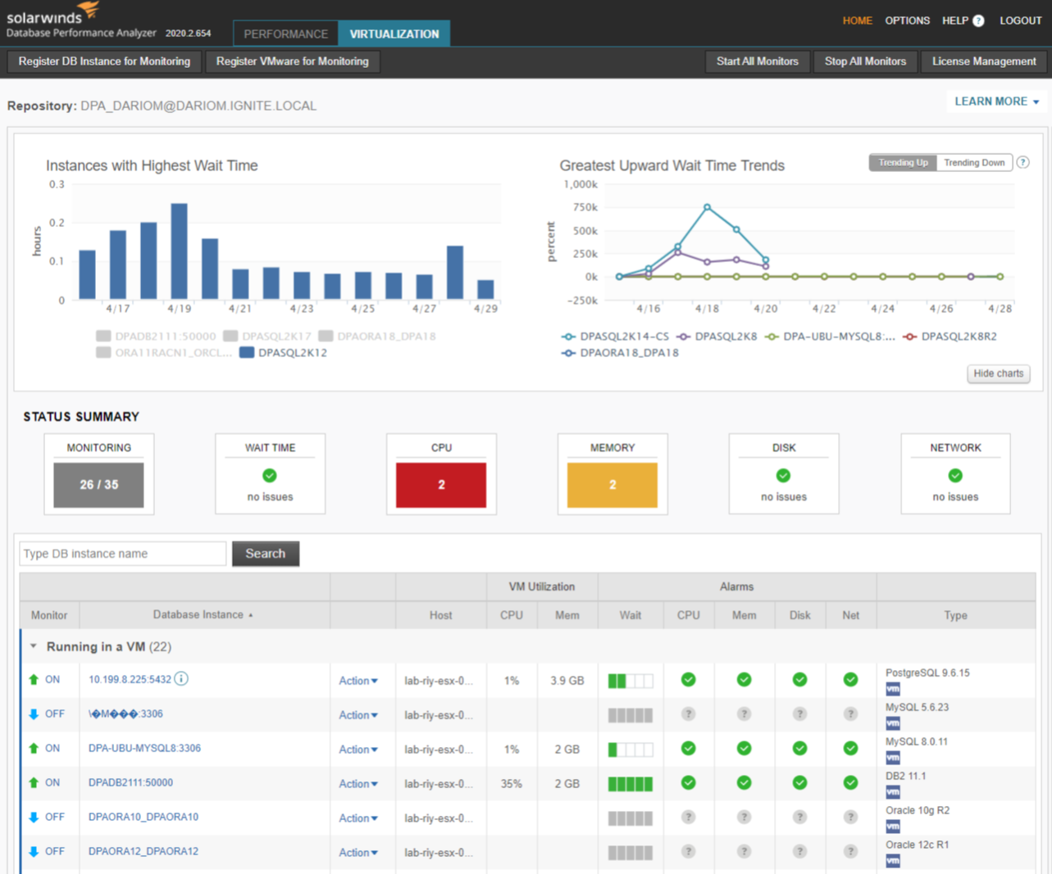Switch chart to Trending Up
Screen dimensions: 1052x874
pyautogui.click(x=903, y=162)
